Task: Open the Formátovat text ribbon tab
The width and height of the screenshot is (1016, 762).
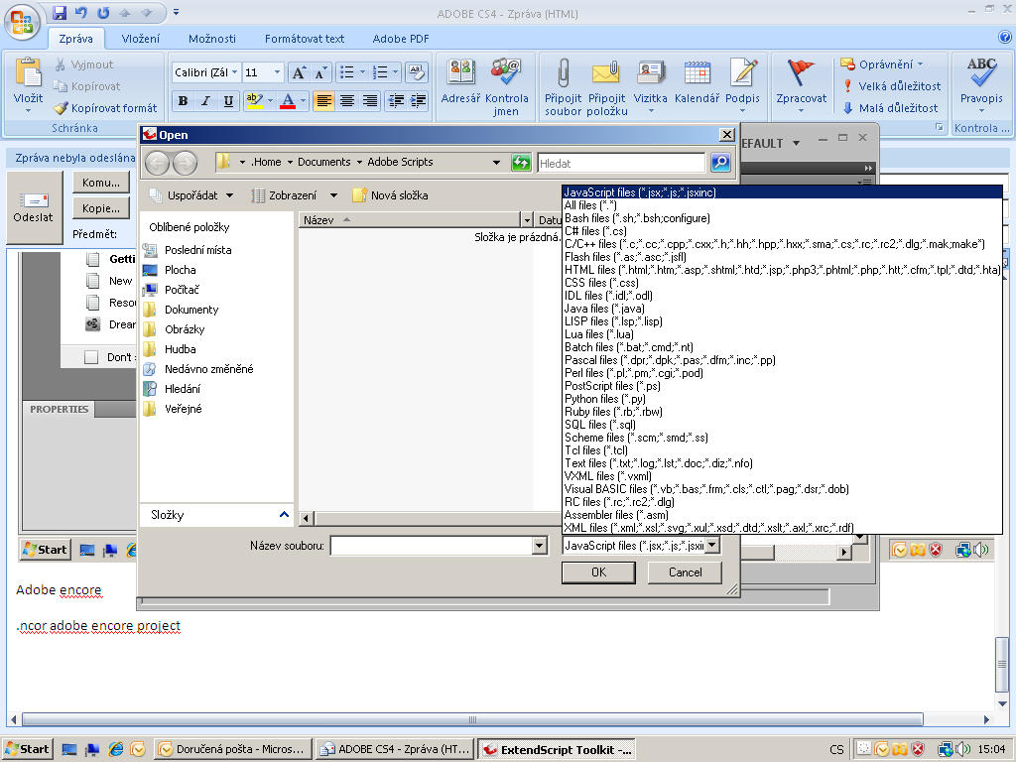Action: click(x=305, y=39)
